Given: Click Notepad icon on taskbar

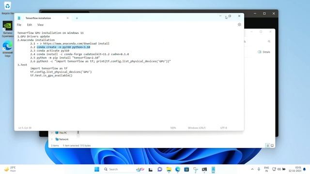Looking at the screenshot, I should (213, 169).
